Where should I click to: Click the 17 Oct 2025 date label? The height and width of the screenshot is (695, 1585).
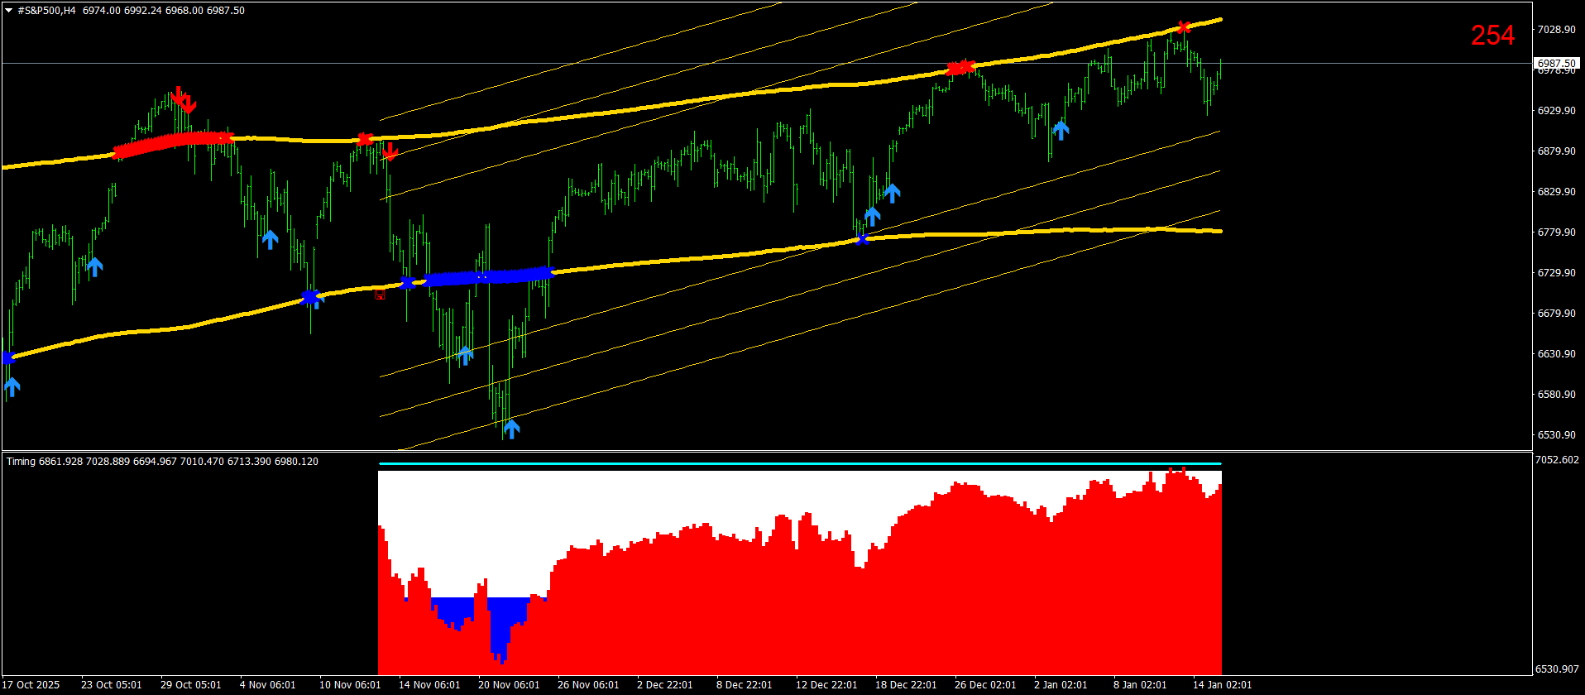coord(31,685)
